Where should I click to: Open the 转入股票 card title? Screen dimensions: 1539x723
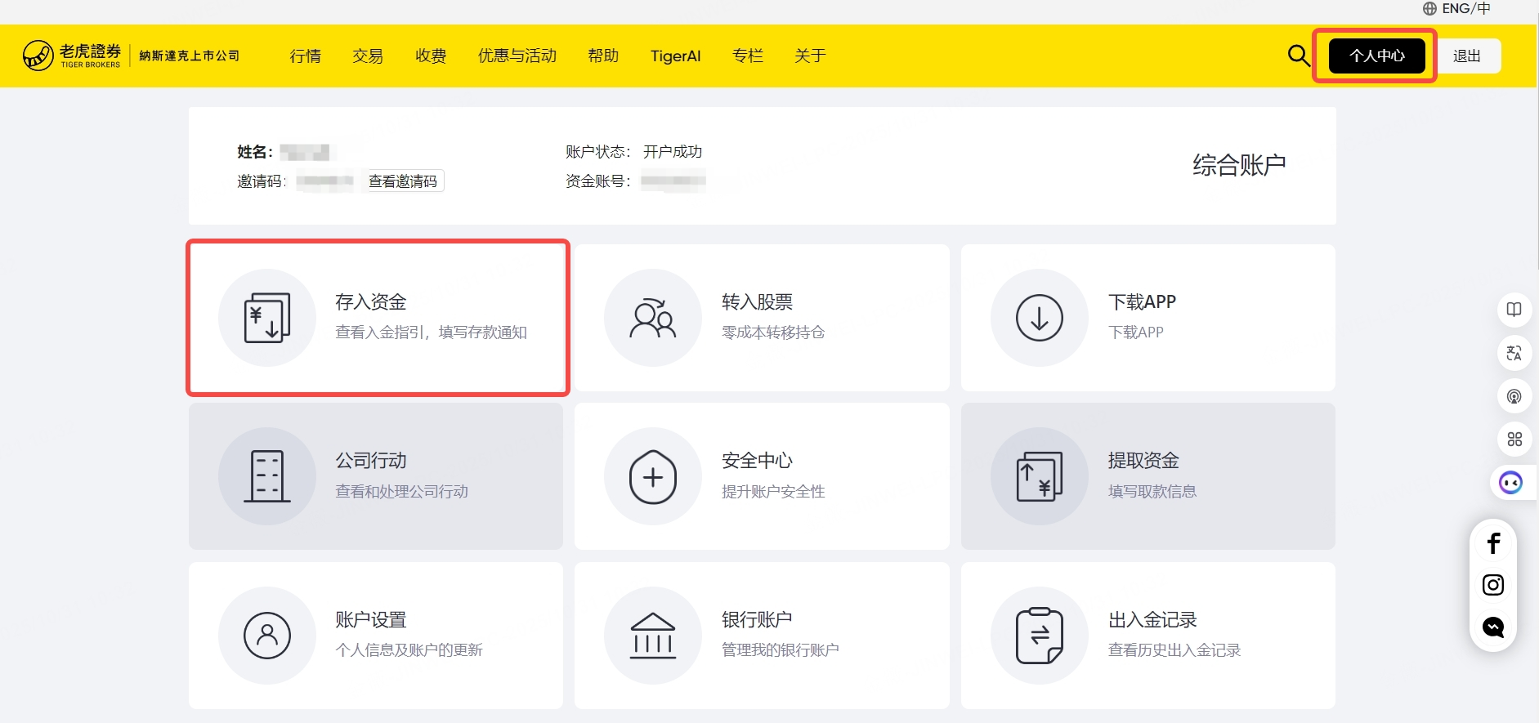point(758,302)
